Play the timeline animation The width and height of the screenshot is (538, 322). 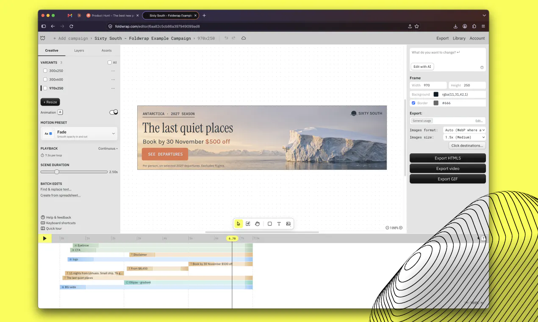click(x=44, y=239)
